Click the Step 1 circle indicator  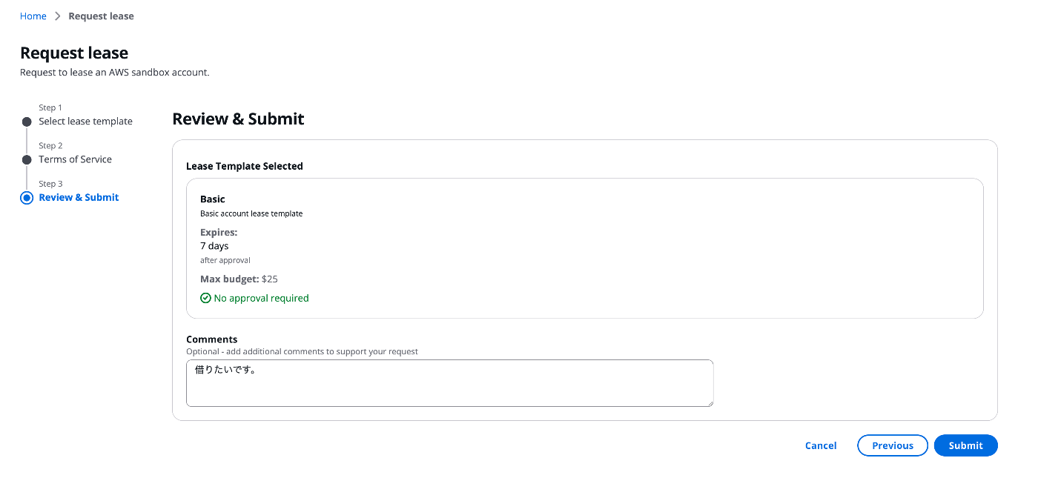point(27,122)
